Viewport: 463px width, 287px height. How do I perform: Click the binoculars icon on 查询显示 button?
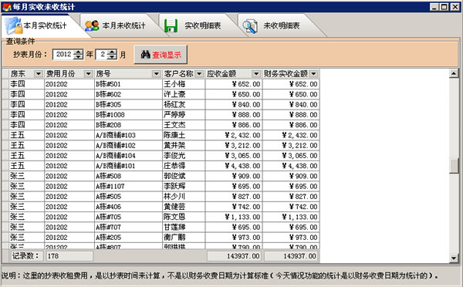point(146,54)
